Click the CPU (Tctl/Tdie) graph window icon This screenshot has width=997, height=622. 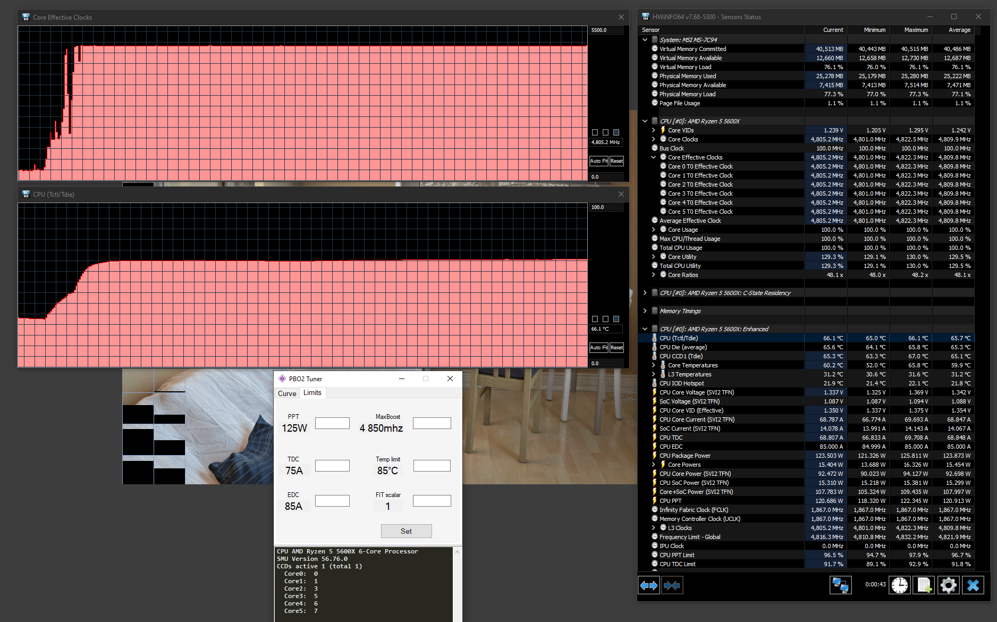[x=26, y=194]
